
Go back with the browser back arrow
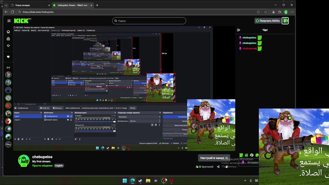pos(6,12)
